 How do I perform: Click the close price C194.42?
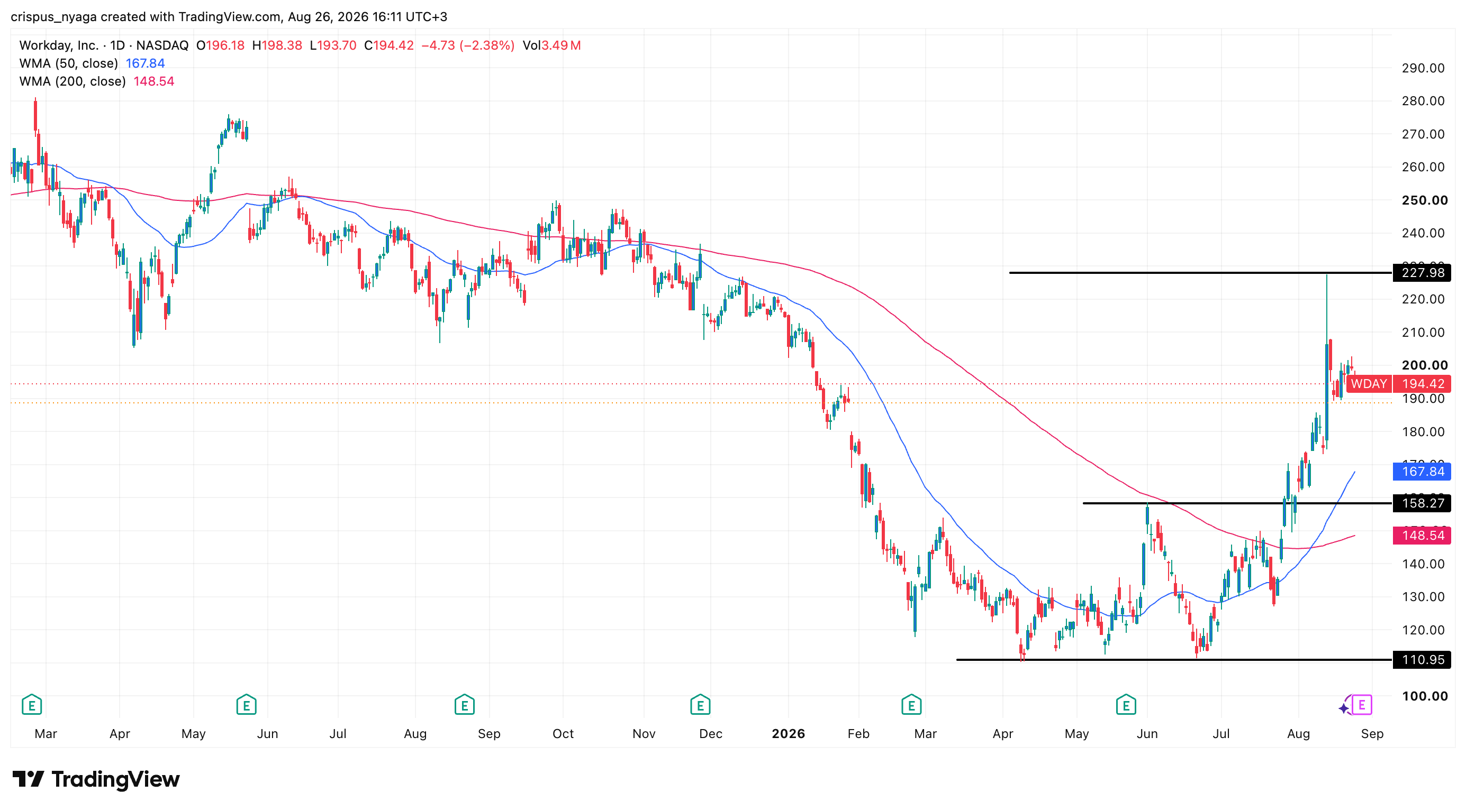coord(388,45)
